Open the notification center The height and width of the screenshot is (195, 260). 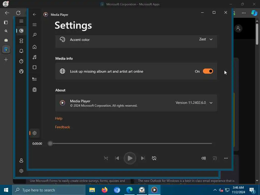pos(252,190)
